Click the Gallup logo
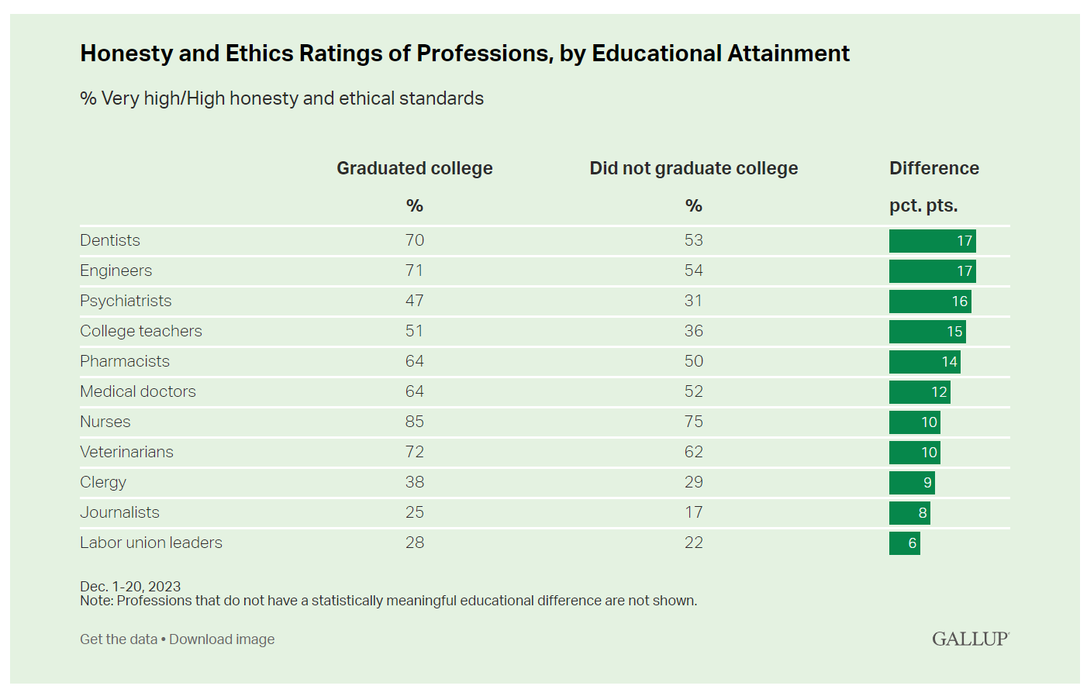 (x=970, y=639)
